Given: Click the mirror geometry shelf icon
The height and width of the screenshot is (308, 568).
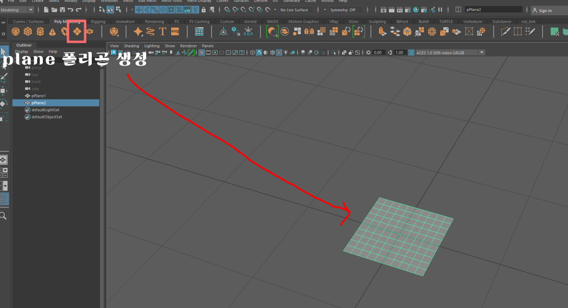Looking at the screenshot, I should (309, 32).
